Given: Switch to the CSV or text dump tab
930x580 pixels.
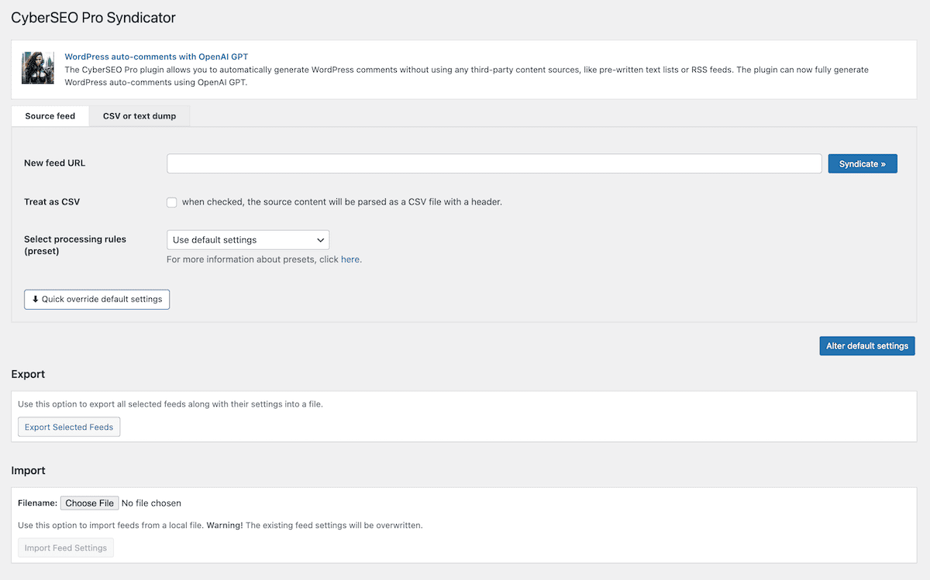Looking at the screenshot, I should pos(139,116).
